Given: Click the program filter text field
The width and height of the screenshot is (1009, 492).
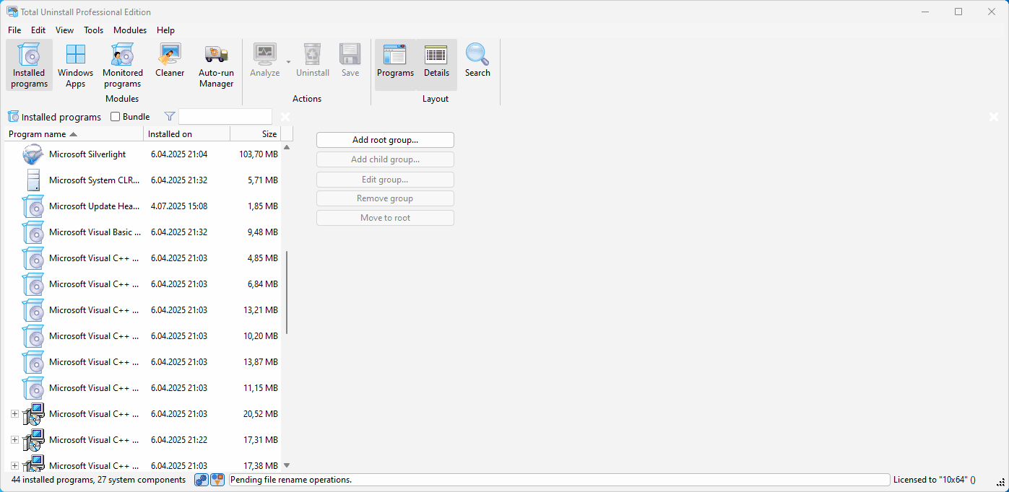Looking at the screenshot, I should click(x=225, y=117).
